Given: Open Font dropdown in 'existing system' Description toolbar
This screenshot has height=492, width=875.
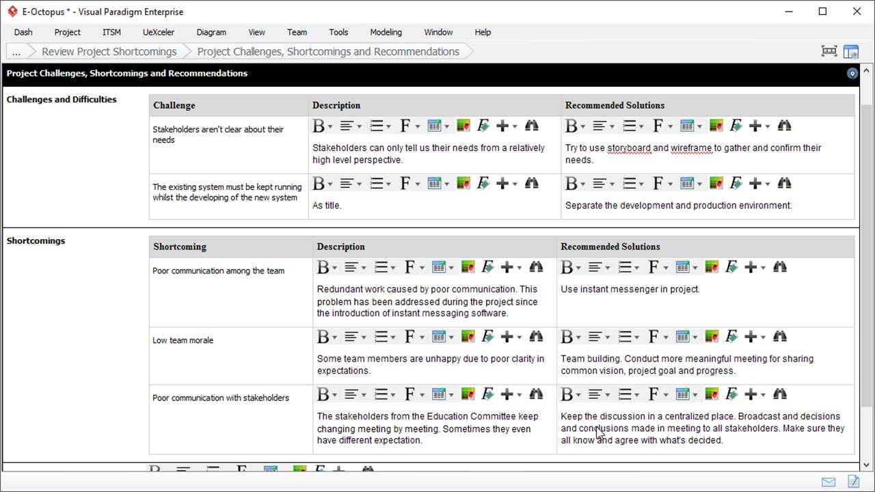Looking at the screenshot, I should [x=417, y=184].
